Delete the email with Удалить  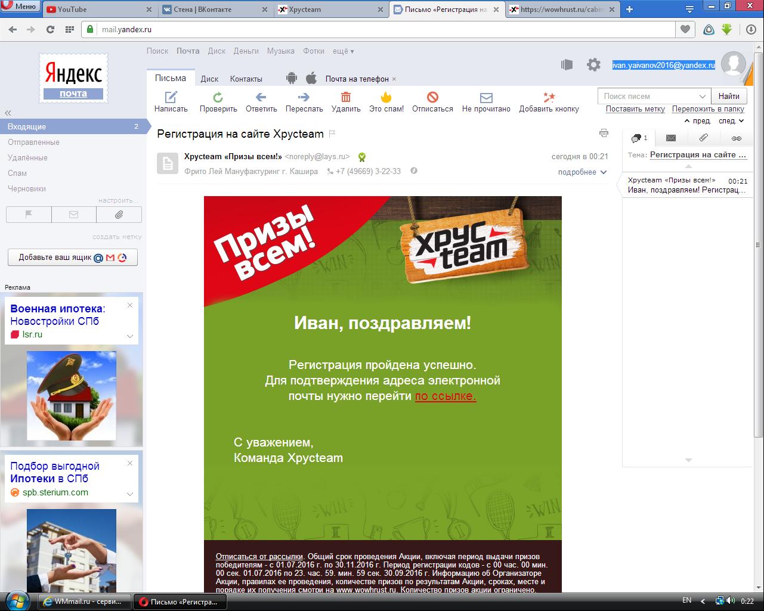pos(346,102)
